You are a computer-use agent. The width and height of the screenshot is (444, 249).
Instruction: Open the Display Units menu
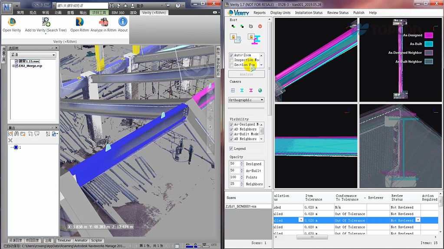(280, 13)
